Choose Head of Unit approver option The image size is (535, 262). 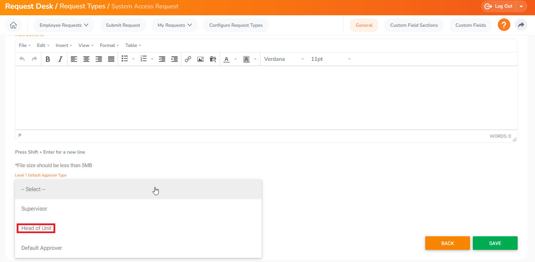(36, 228)
